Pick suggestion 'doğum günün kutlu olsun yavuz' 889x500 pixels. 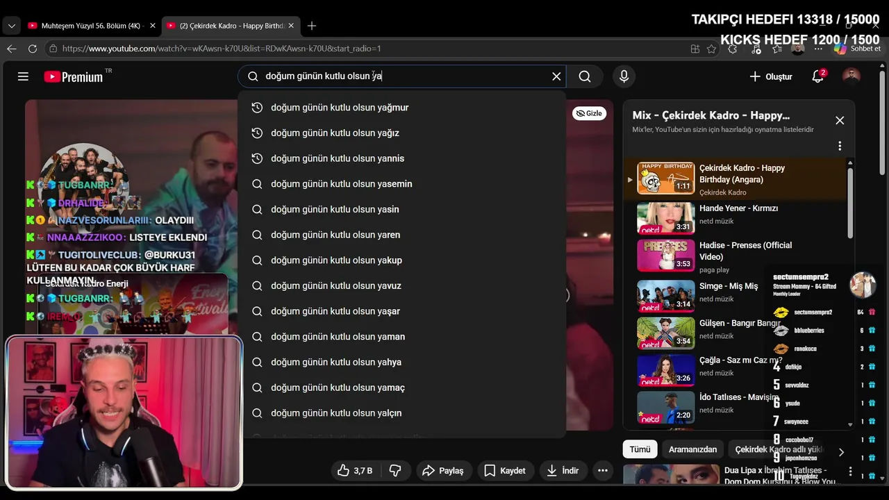pos(402,285)
